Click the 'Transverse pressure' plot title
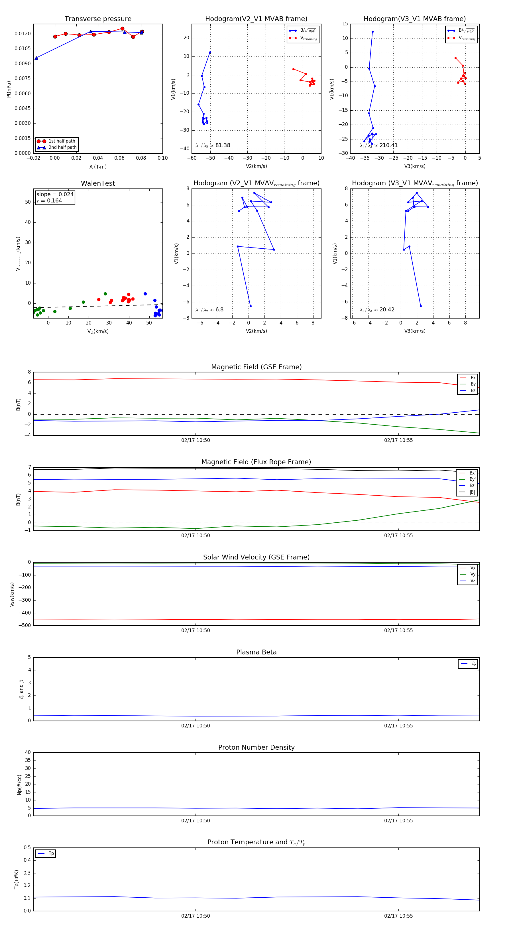Screen dimensions: 513x941 pyautogui.click(x=98, y=19)
